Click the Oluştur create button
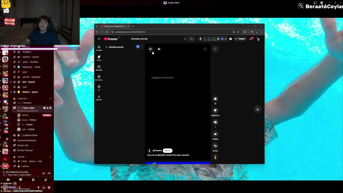Screen dimensions: 343x193 point(240,39)
